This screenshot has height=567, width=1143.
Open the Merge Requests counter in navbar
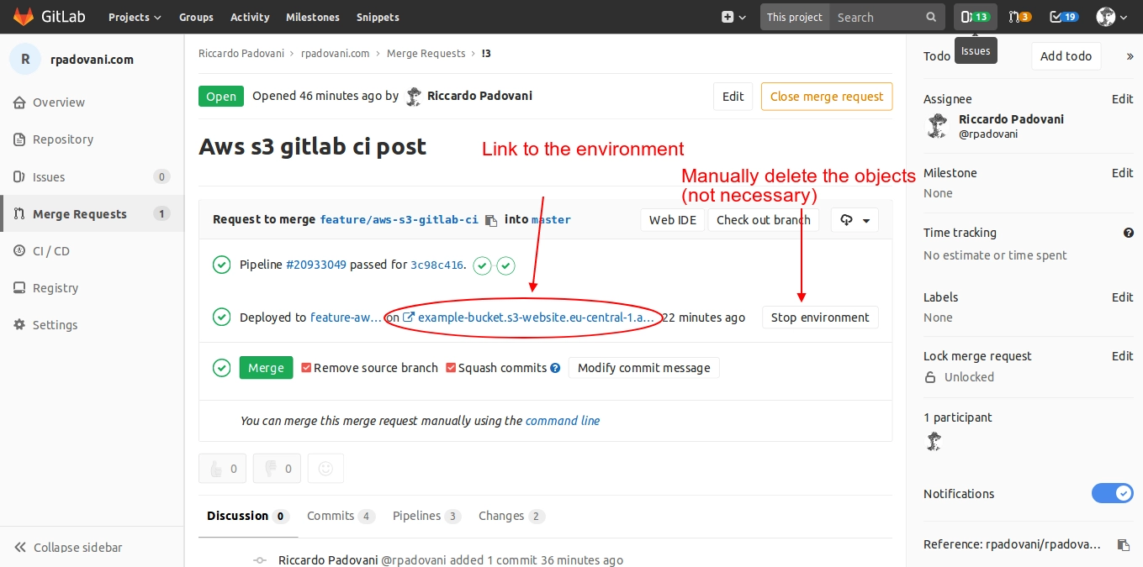pyautogui.click(x=1019, y=17)
